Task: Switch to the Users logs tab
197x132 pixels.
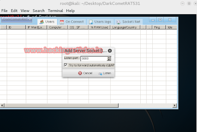Action: 100,22
